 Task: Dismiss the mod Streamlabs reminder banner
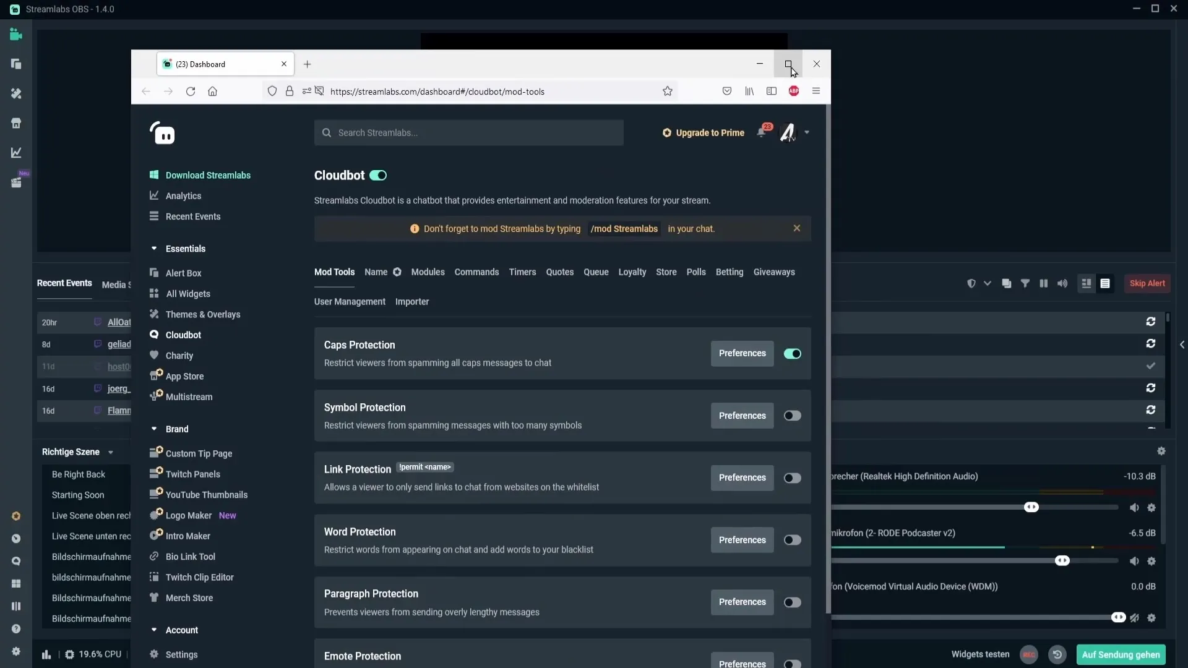tap(797, 228)
